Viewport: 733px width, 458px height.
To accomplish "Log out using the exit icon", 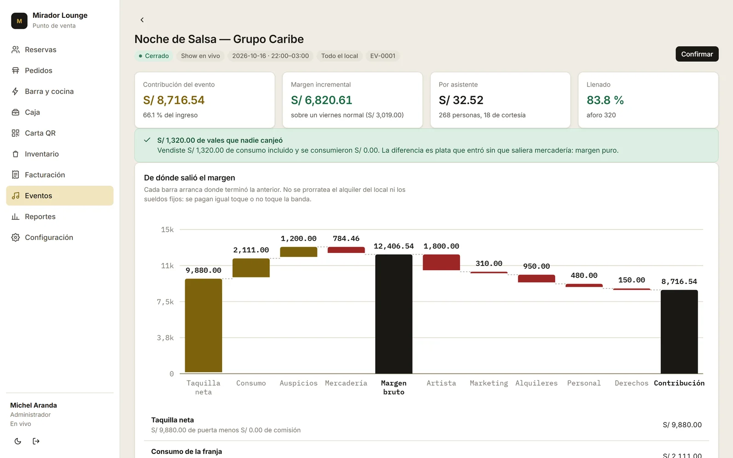I will (36, 441).
